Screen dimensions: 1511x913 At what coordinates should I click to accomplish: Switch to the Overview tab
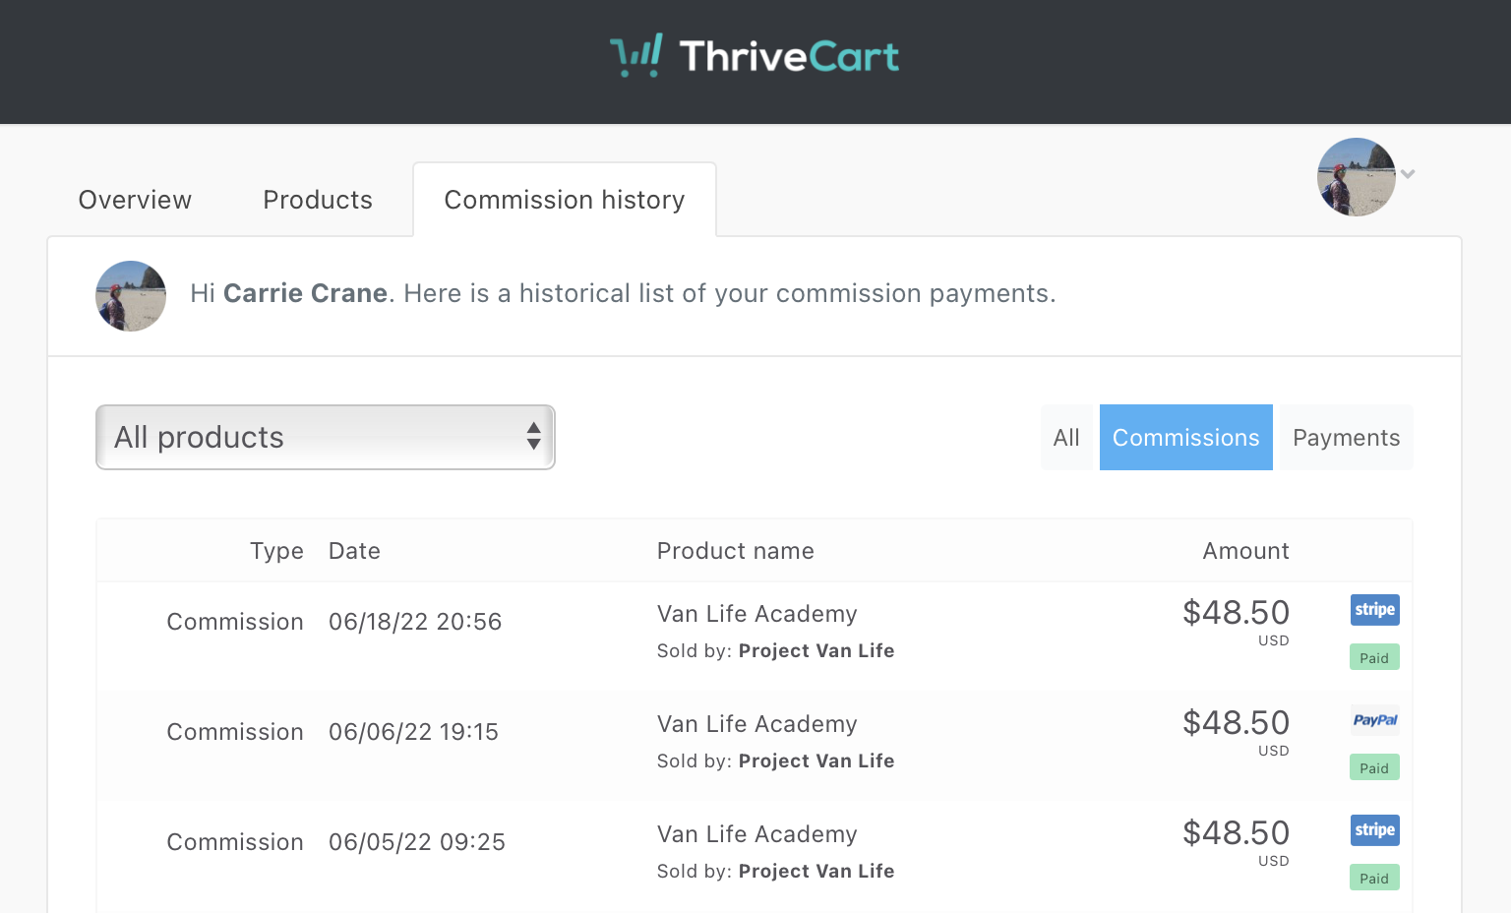(x=135, y=200)
